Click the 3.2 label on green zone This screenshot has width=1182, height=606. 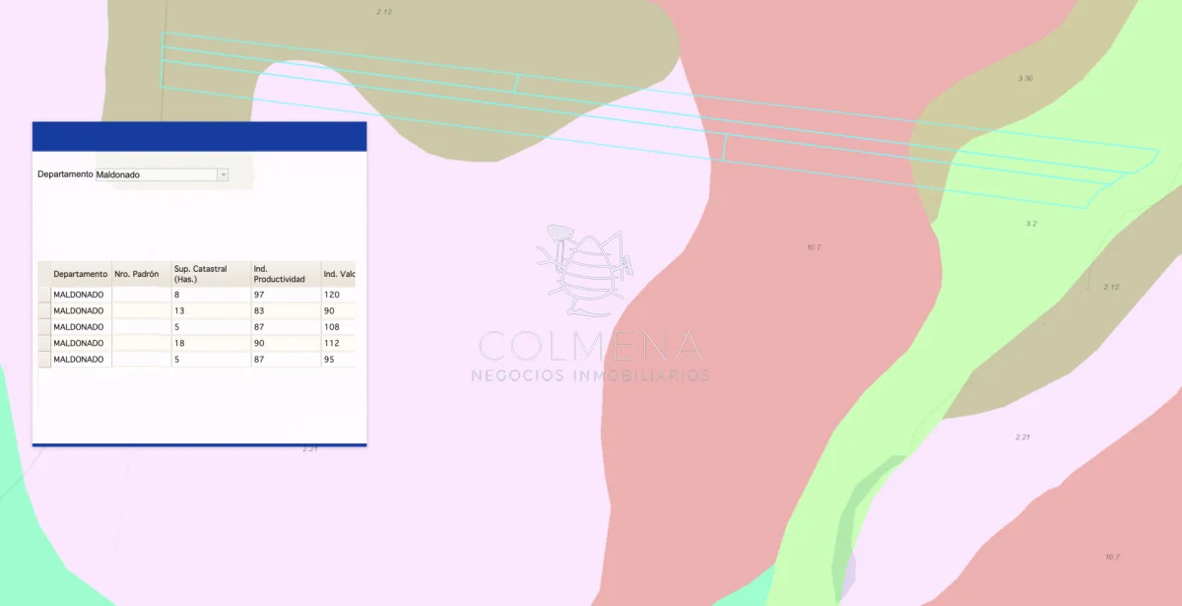pos(1031,224)
